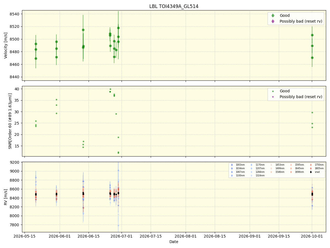Click the 2026-06-15 date tick label
The width and height of the screenshot is (330, 248).
click(x=89, y=236)
